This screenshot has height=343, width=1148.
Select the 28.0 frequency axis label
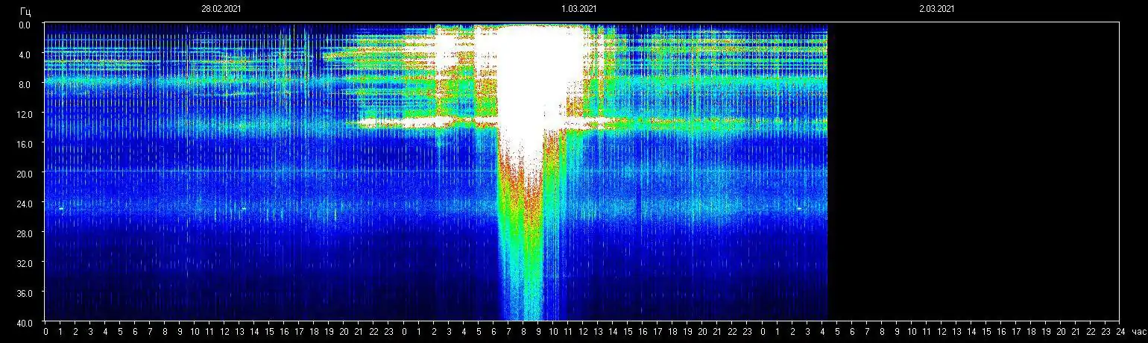point(24,233)
